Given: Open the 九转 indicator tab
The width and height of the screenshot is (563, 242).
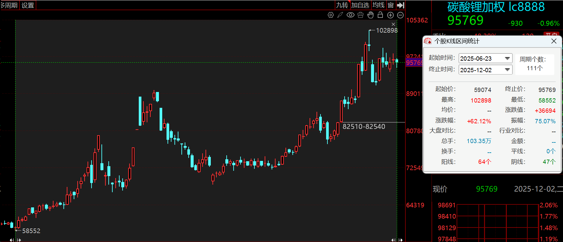Looking at the screenshot, I should pyautogui.click(x=342, y=5).
